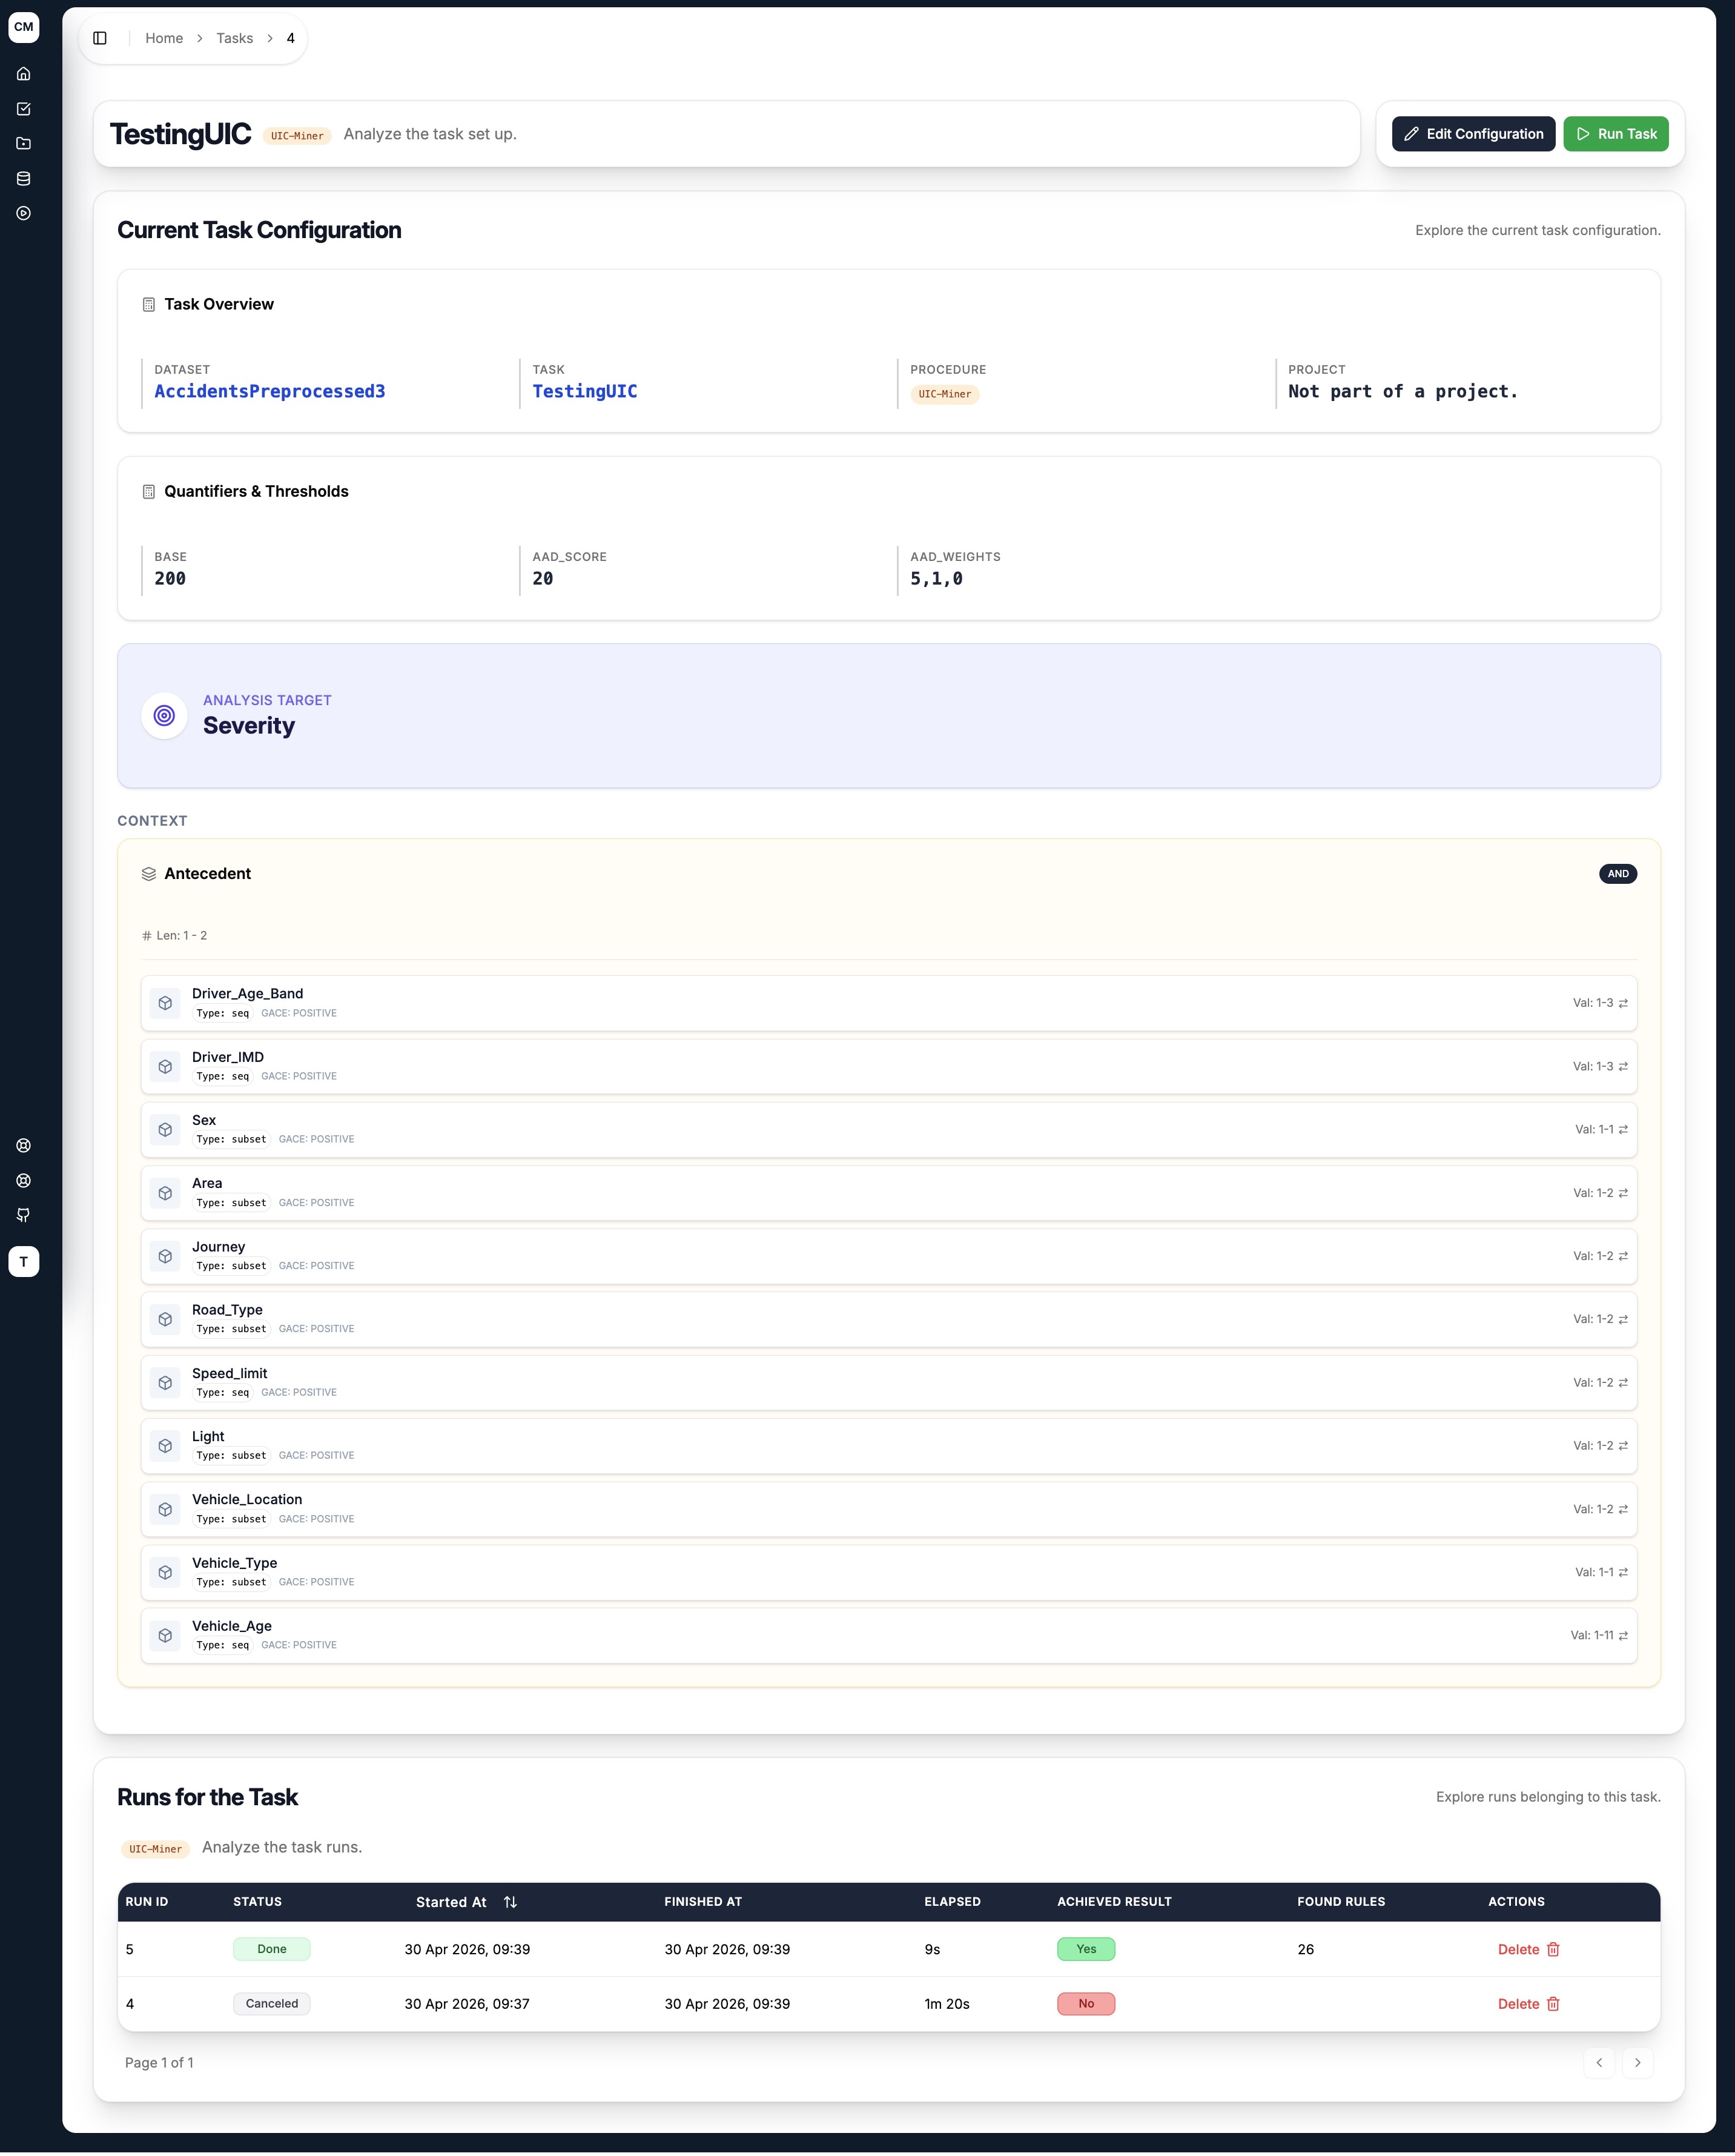
Task: Click the upper lifebuoy help sidebar icon
Action: pos(24,1147)
